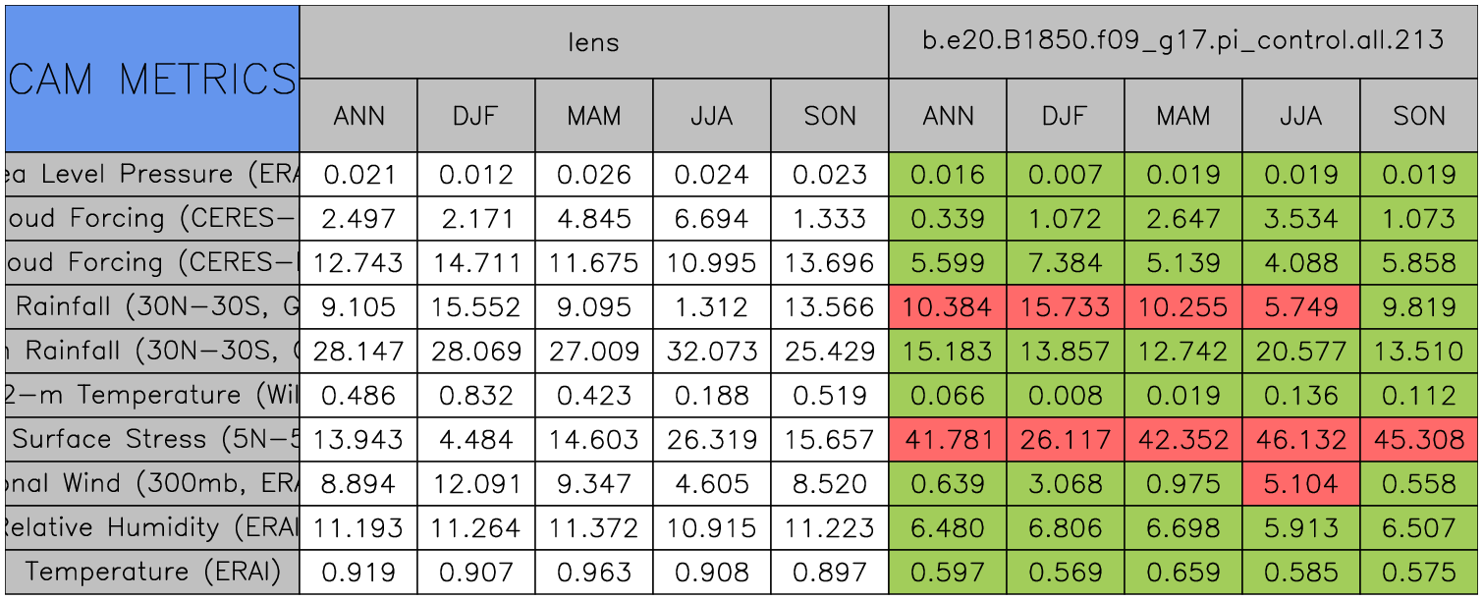Image resolution: width=1483 pixels, height=600 pixels.
Task: Click the cell showing 26.319
Action: [711, 440]
